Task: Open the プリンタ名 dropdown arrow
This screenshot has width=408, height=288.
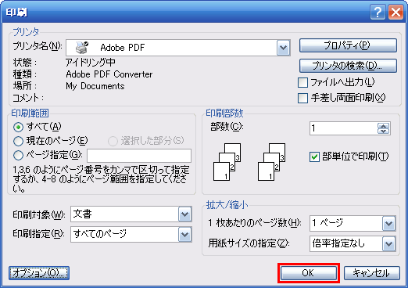Action: tap(284, 48)
